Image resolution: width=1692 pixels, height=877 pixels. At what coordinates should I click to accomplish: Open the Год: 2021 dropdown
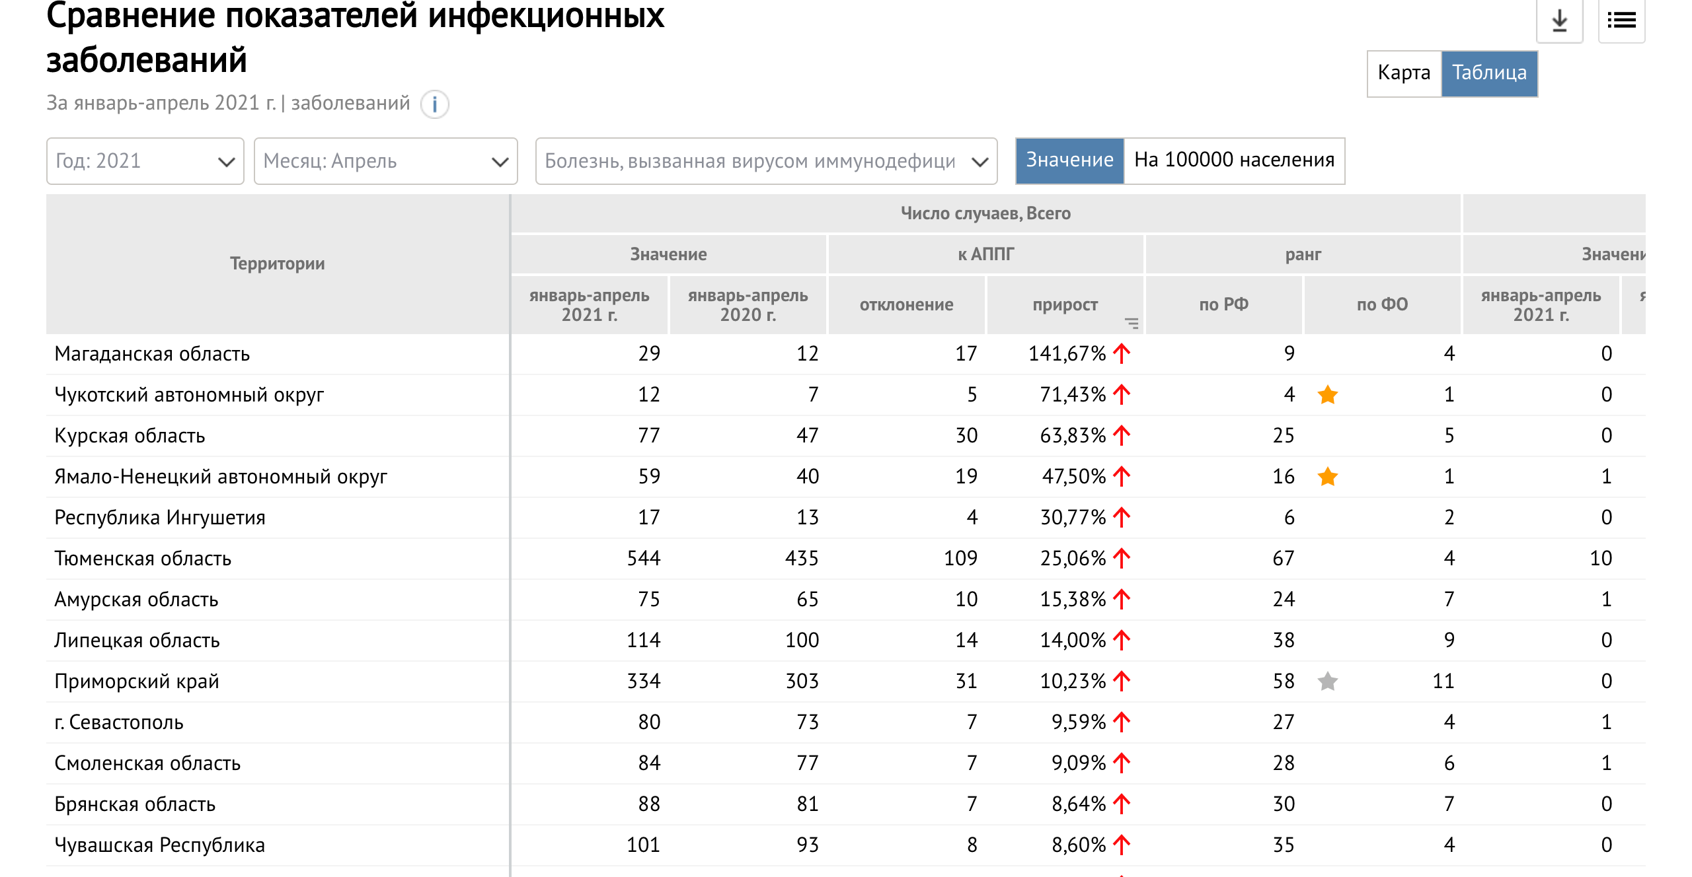[x=145, y=161]
